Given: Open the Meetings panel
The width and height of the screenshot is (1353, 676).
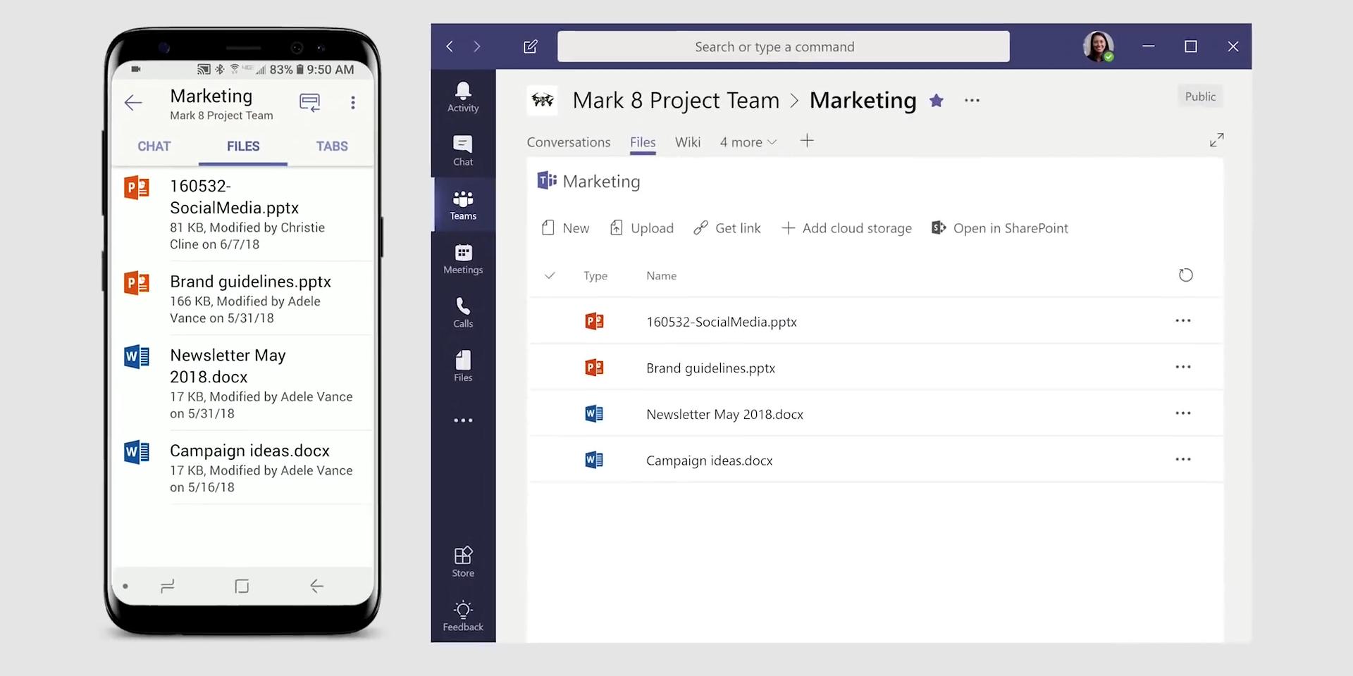Looking at the screenshot, I should [462, 258].
